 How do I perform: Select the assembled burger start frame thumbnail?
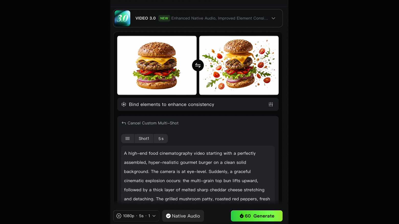pyautogui.click(x=157, y=65)
